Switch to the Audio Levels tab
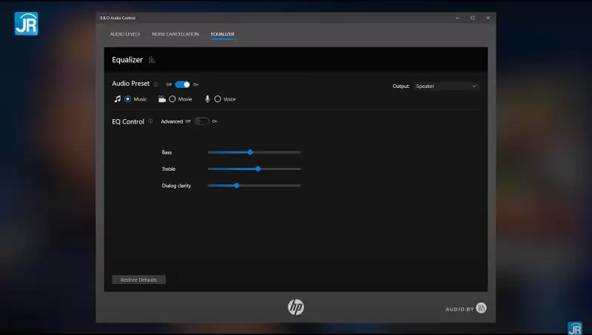The image size is (592, 335). (125, 34)
